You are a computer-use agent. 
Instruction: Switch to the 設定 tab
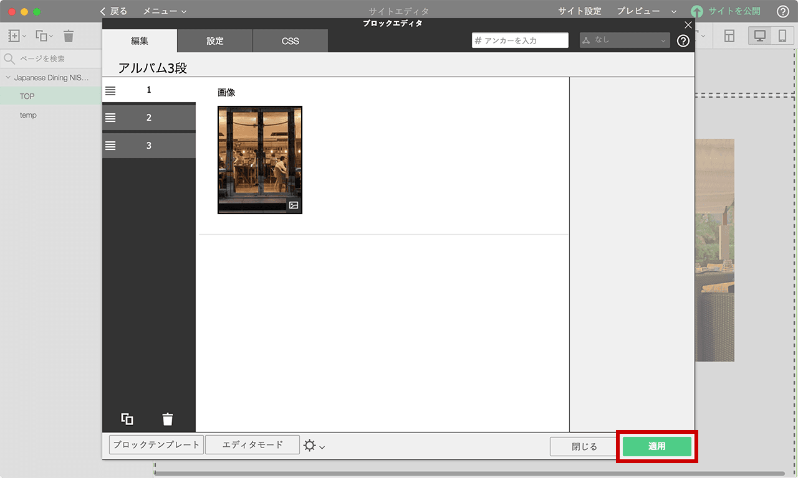(x=215, y=41)
